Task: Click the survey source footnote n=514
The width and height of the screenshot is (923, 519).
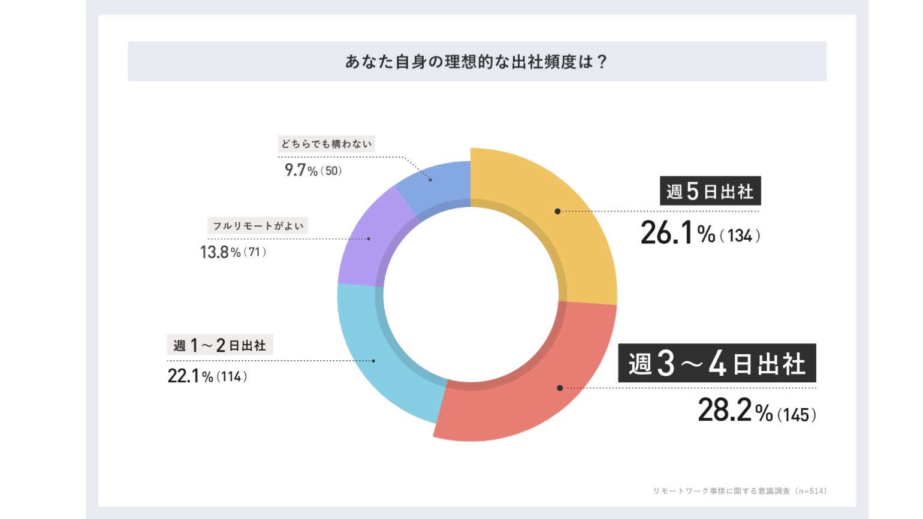Action: tap(740, 491)
